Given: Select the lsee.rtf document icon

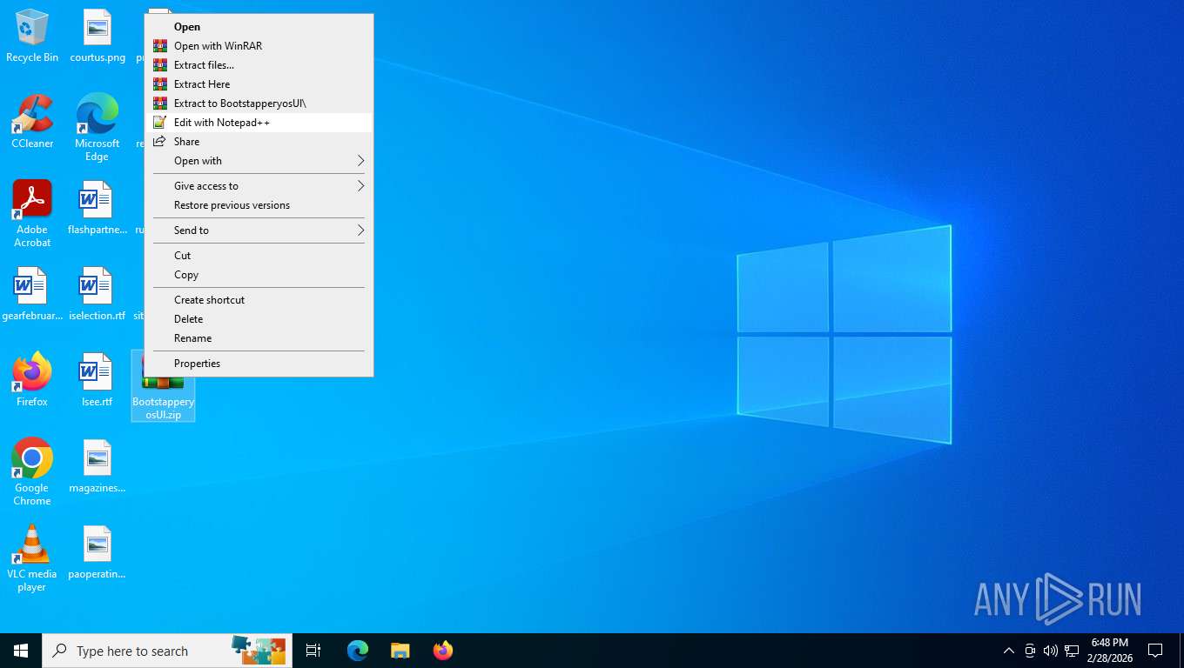Looking at the screenshot, I should [x=98, y=380].
